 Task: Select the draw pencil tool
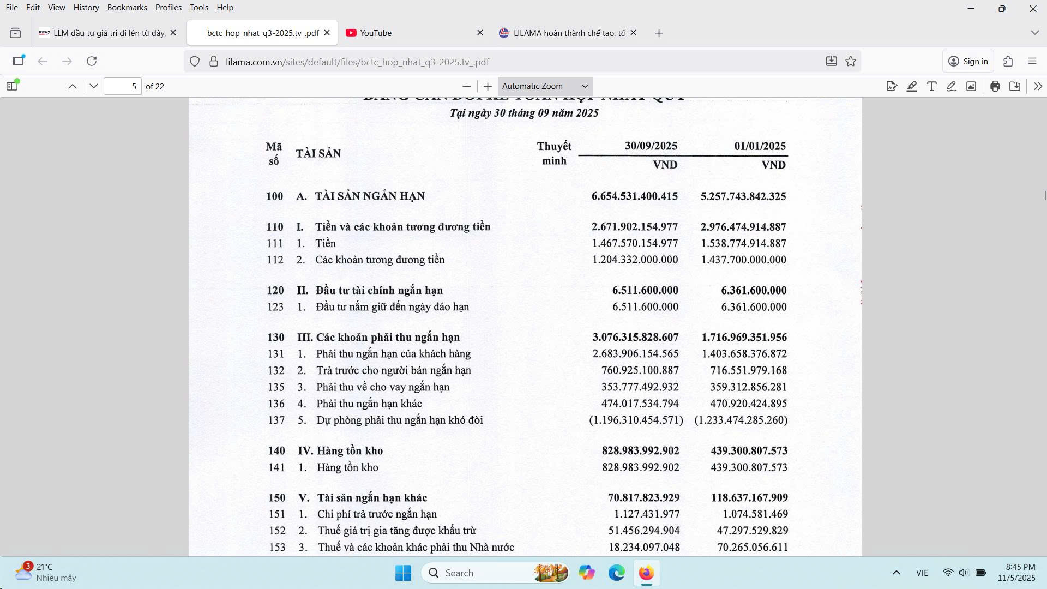[x=951, y=86]
